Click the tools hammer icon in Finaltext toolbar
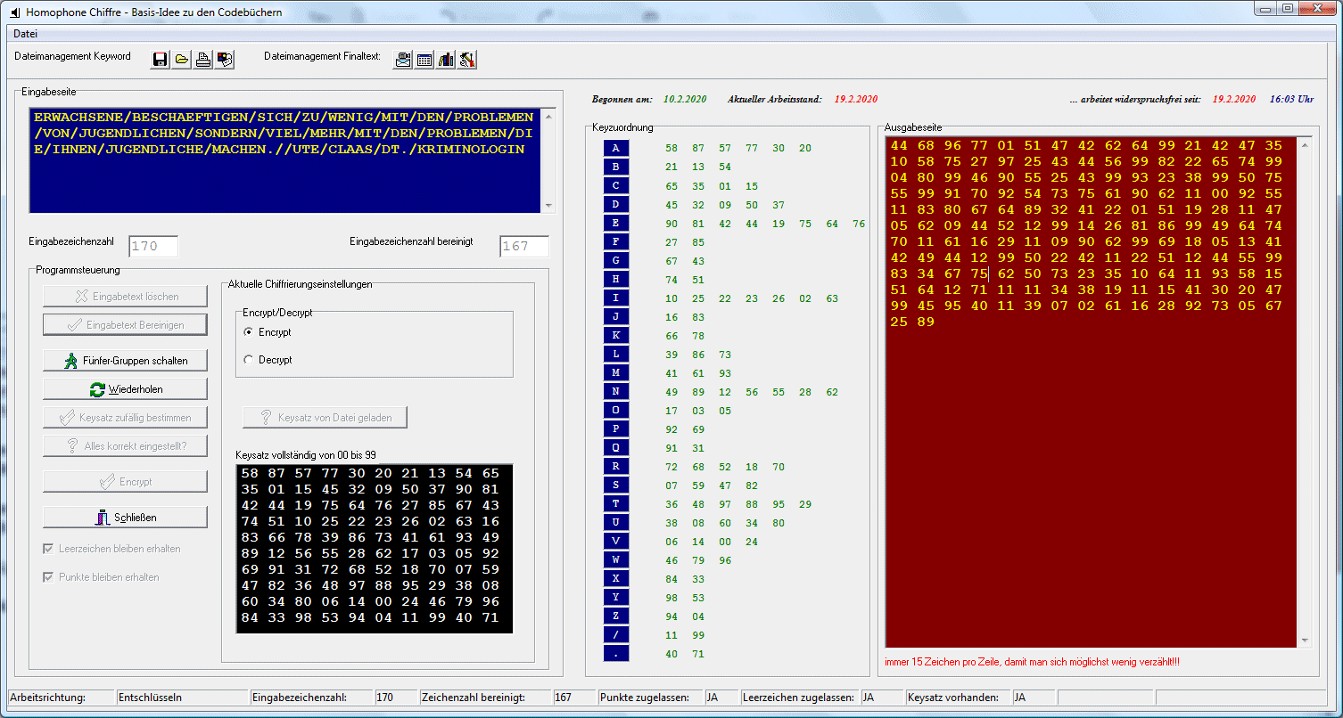The image size is (1343, 718). coord(467,60)
